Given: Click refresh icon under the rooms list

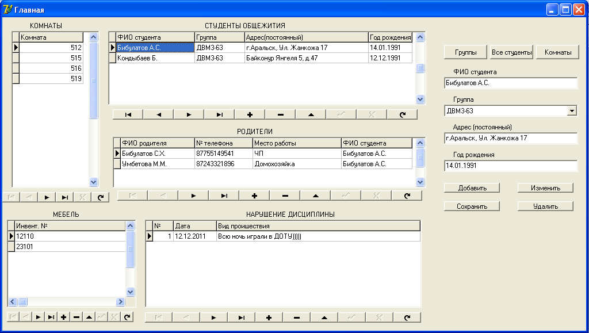Looking at the screenshot, I should (100, 197).
